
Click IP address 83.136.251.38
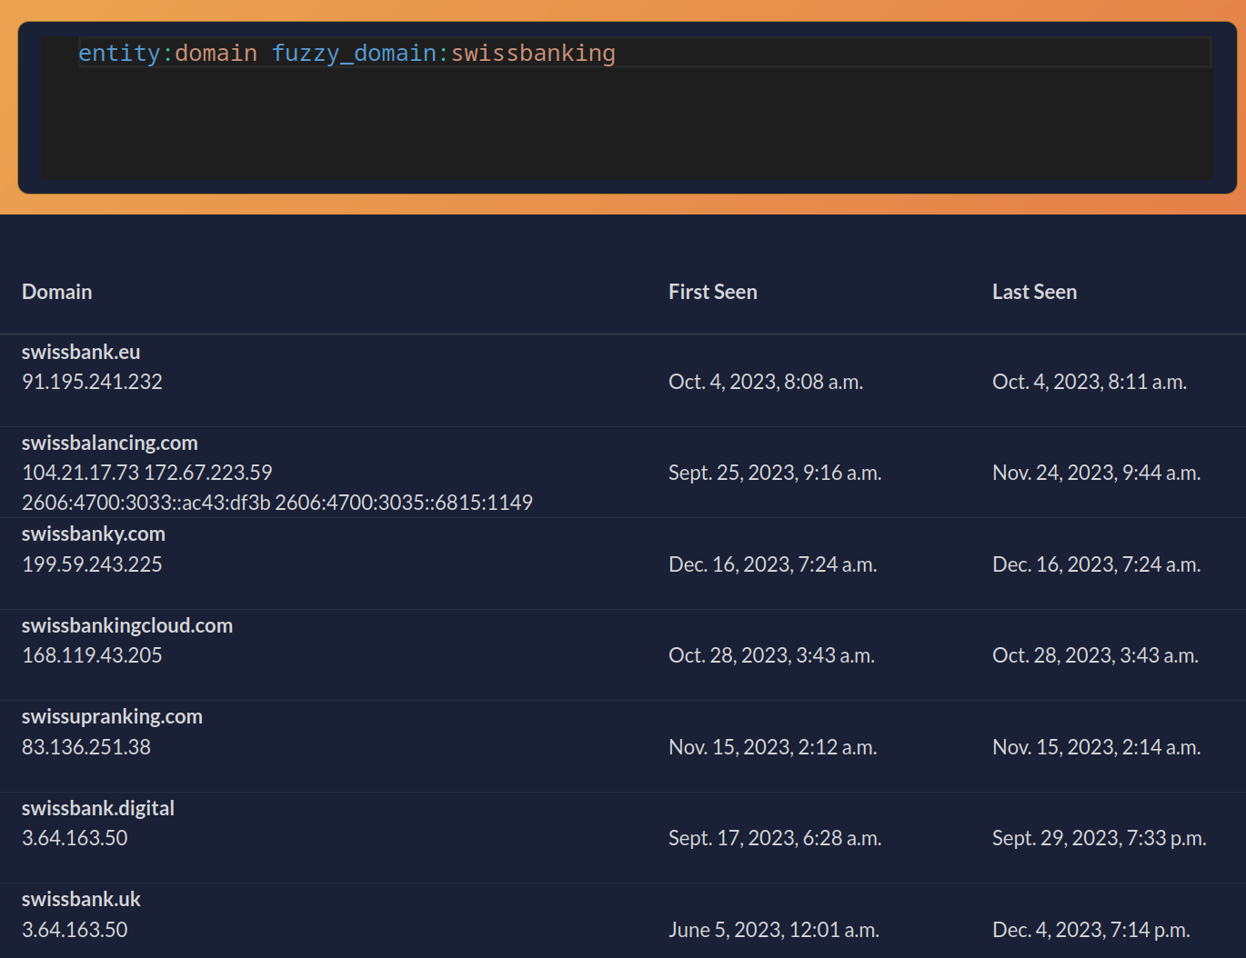pyautogui.click(x=86, y=747)
